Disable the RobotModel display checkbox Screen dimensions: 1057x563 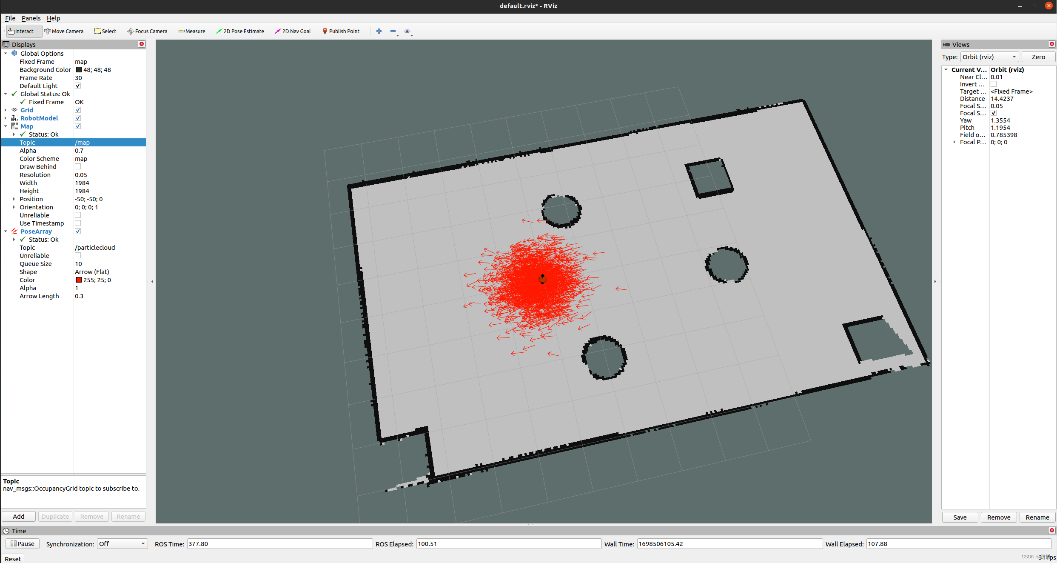coord(78,118)
